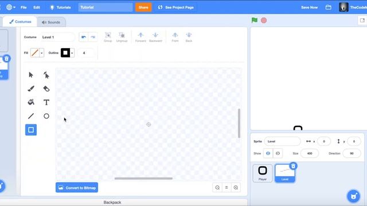Click the Undo arrow button

(84, 37)
